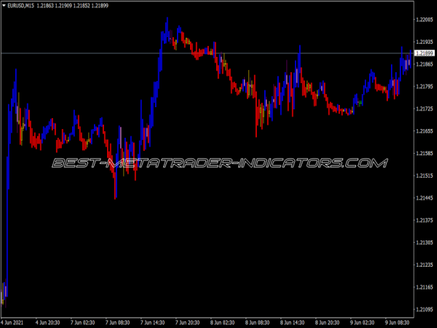Click the 1.21935 price scale label

click(x=424, y=42)
